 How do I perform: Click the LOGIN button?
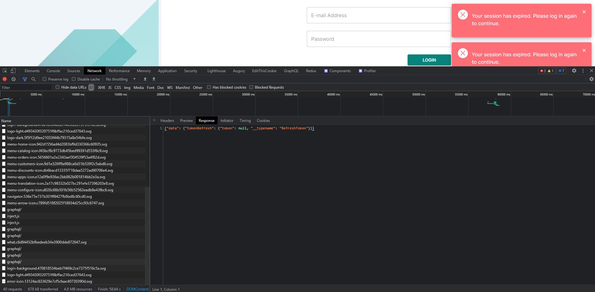(x=429, y=60)
